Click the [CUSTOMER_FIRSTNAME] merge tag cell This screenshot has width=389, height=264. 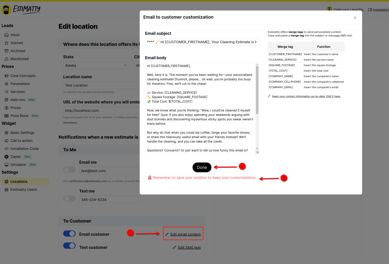pyautogui.click(x=285, y=54)
